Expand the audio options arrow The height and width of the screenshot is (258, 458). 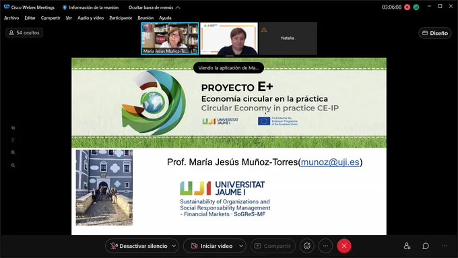tap(174, 246)
